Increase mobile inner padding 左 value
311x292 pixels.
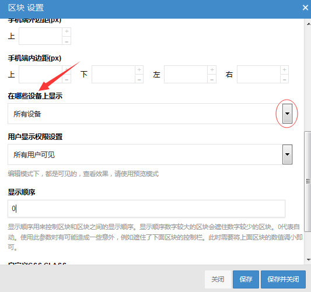coord(212,70)
